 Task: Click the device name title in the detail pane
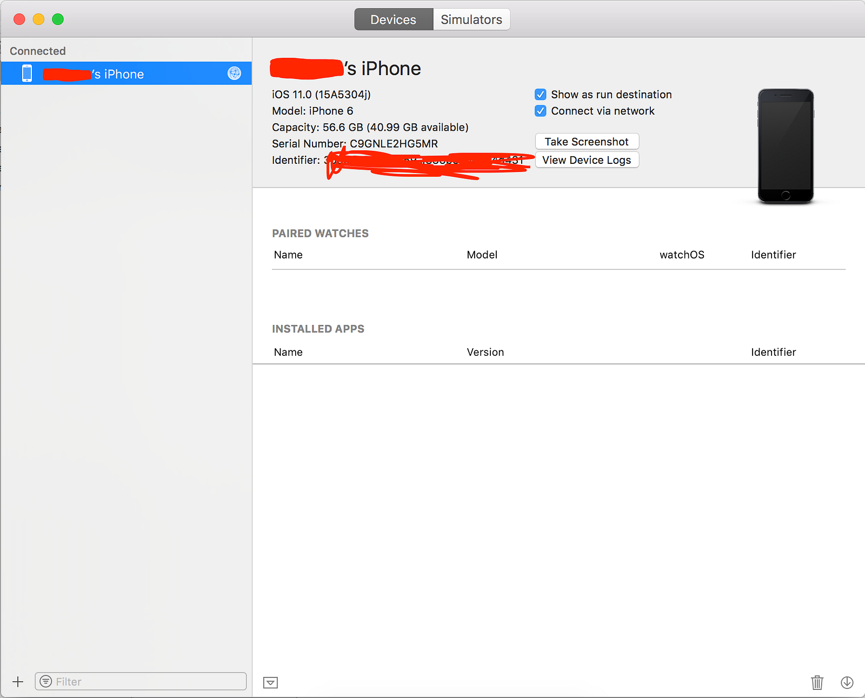click(x=345, y=69)
